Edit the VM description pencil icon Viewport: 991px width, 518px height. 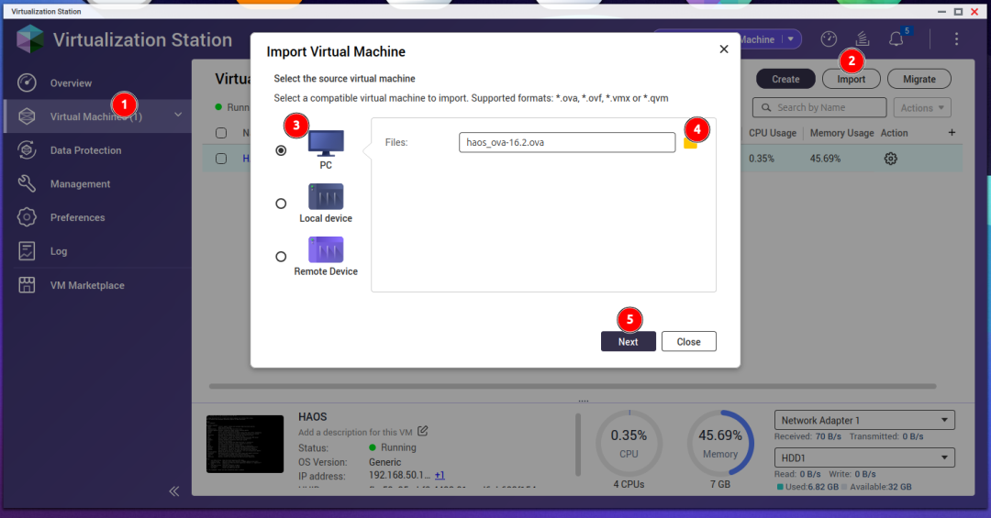(x=423, y=432)
